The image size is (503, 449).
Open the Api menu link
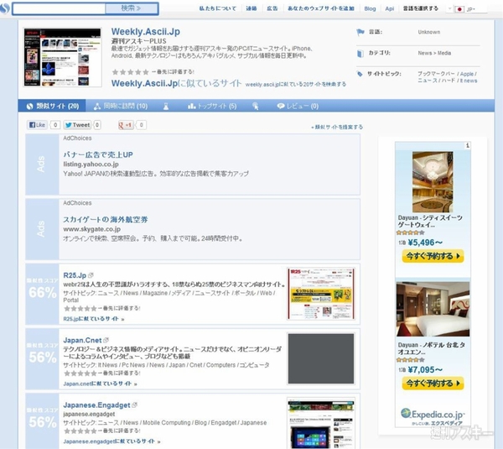390,9
